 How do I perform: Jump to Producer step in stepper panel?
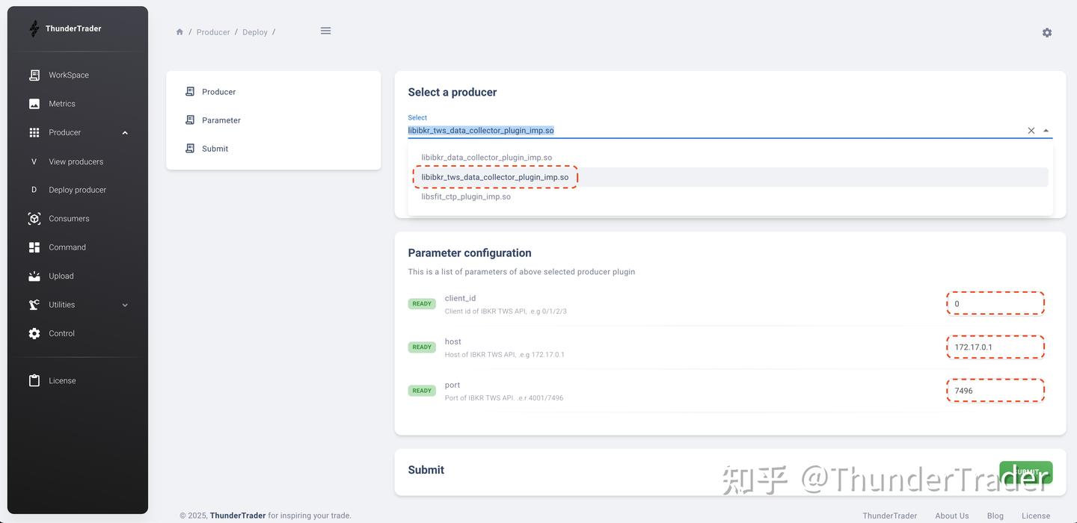pyautogui.click(x=218, y=92)
